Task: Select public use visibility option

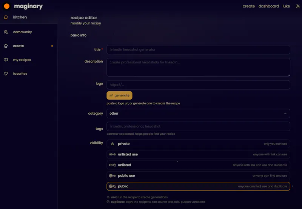Action: click(199, 176)
